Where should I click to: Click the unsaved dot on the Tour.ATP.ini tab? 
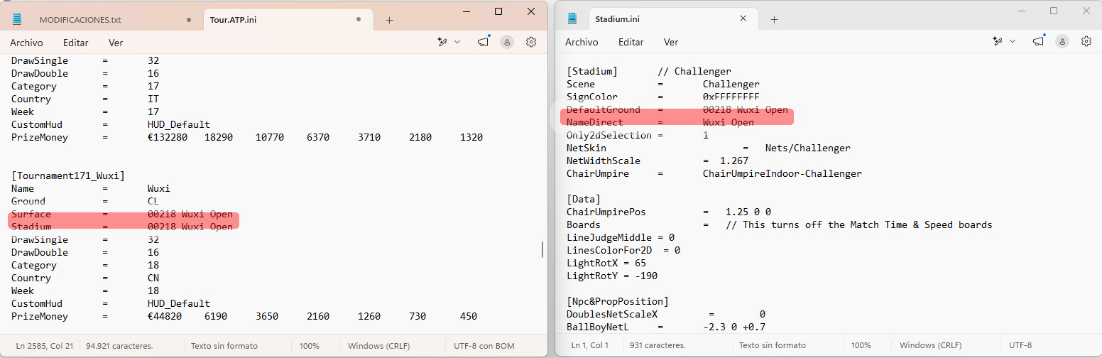pyautogui.click(x=359, y=20)
